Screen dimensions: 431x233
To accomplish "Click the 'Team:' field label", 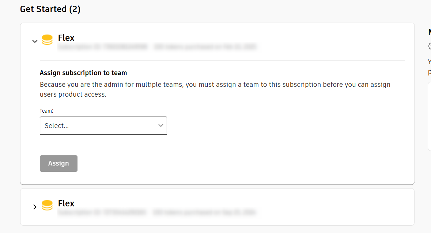I will [46, 111].
